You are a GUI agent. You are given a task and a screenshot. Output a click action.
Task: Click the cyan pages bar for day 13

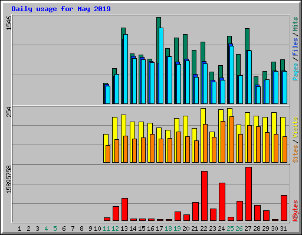(x=126, y=69)
